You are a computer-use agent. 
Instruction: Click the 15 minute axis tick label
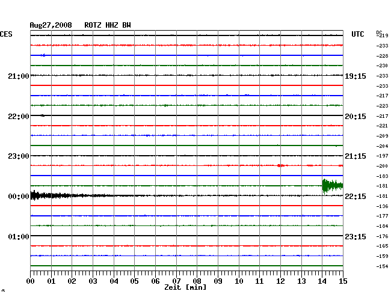343,281
